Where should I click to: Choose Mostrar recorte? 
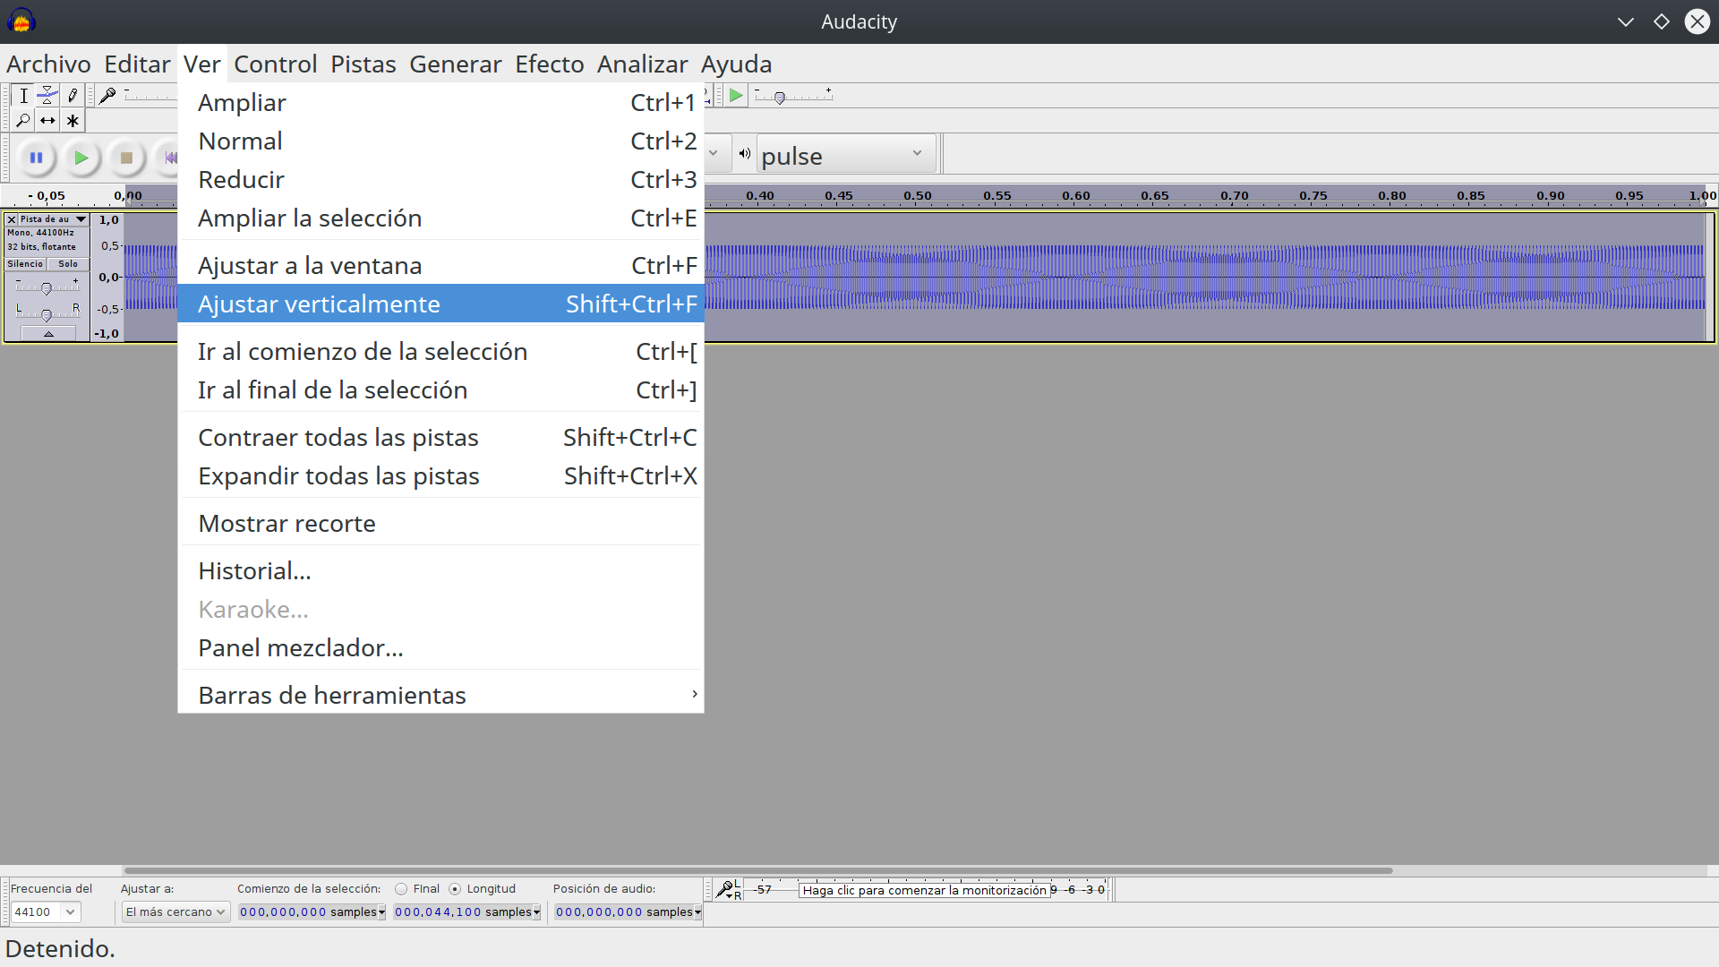pos(440,524)
